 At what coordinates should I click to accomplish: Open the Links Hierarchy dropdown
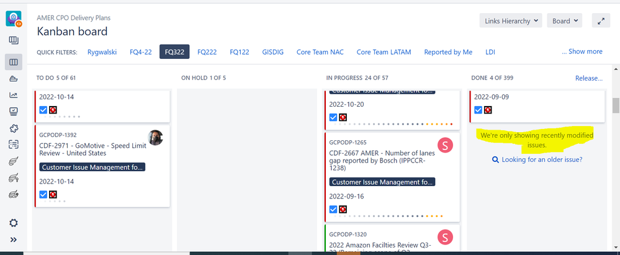[511, 21]
